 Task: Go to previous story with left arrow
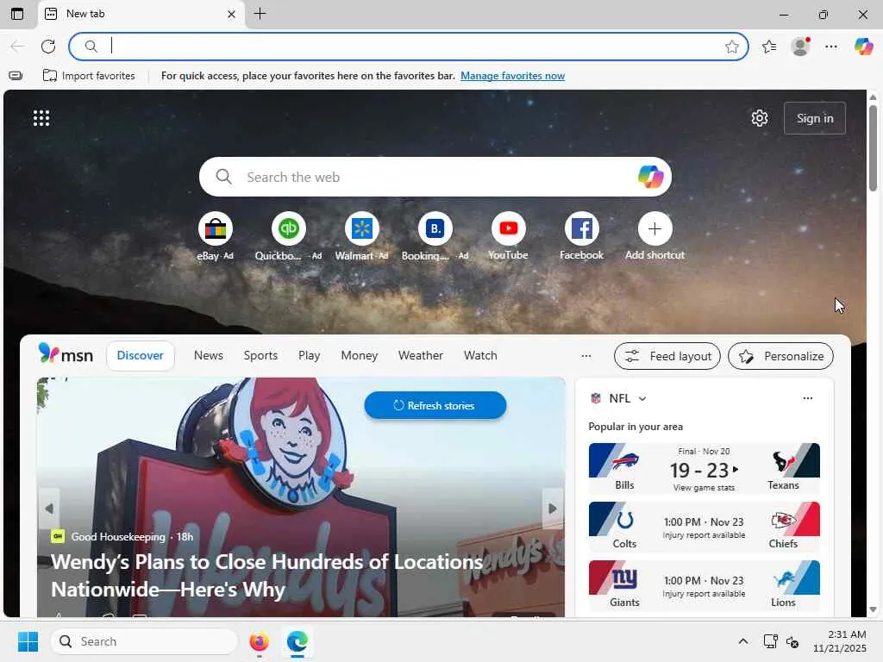(49, 509)
